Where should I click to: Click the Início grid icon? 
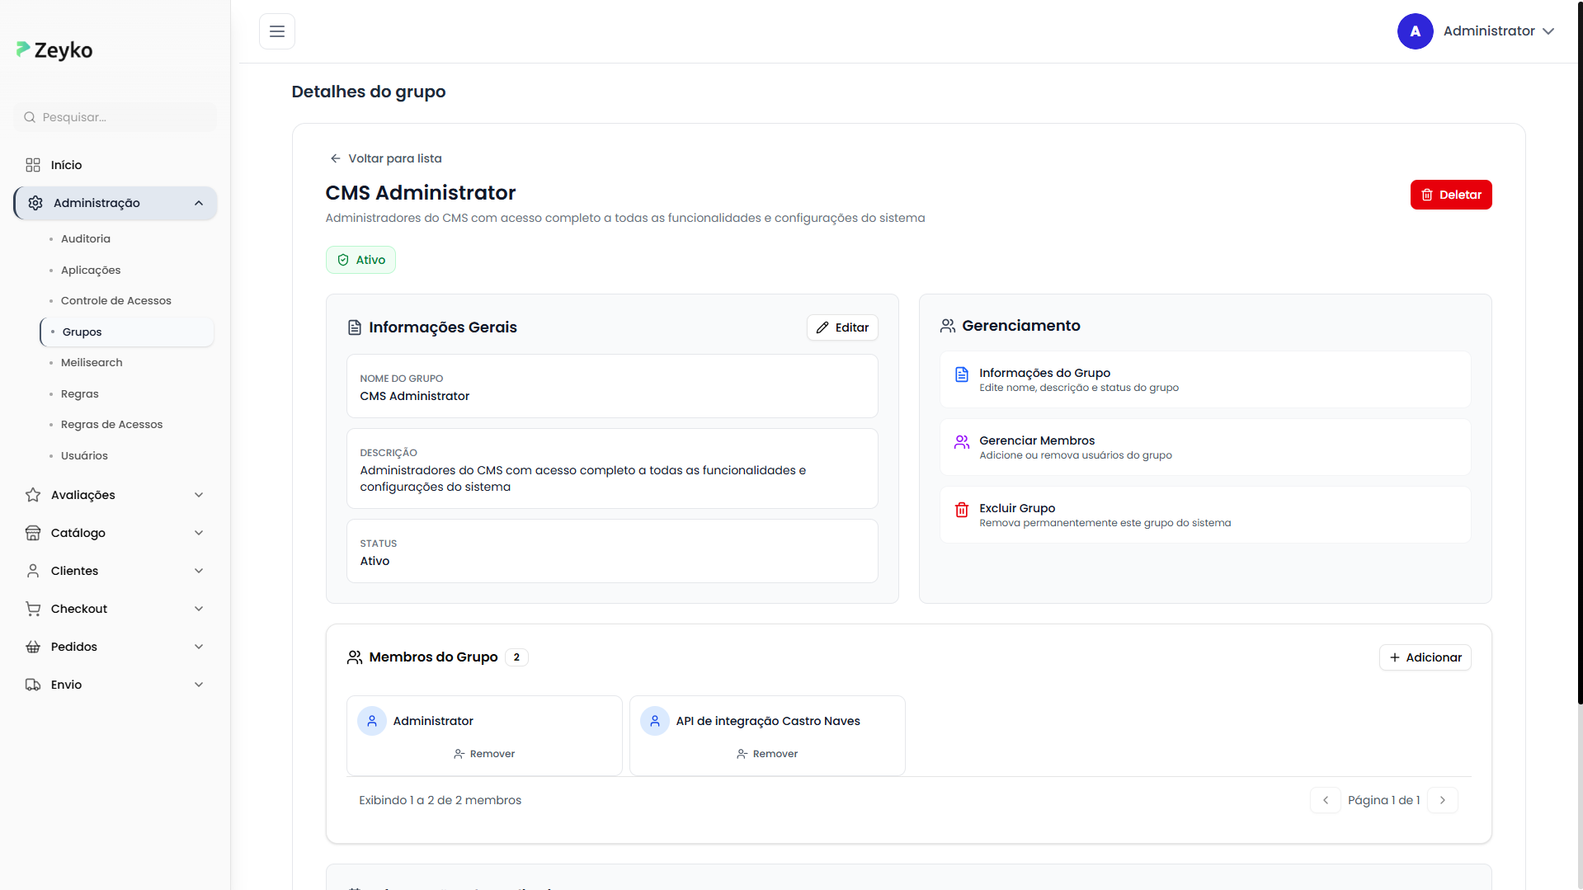33,165
